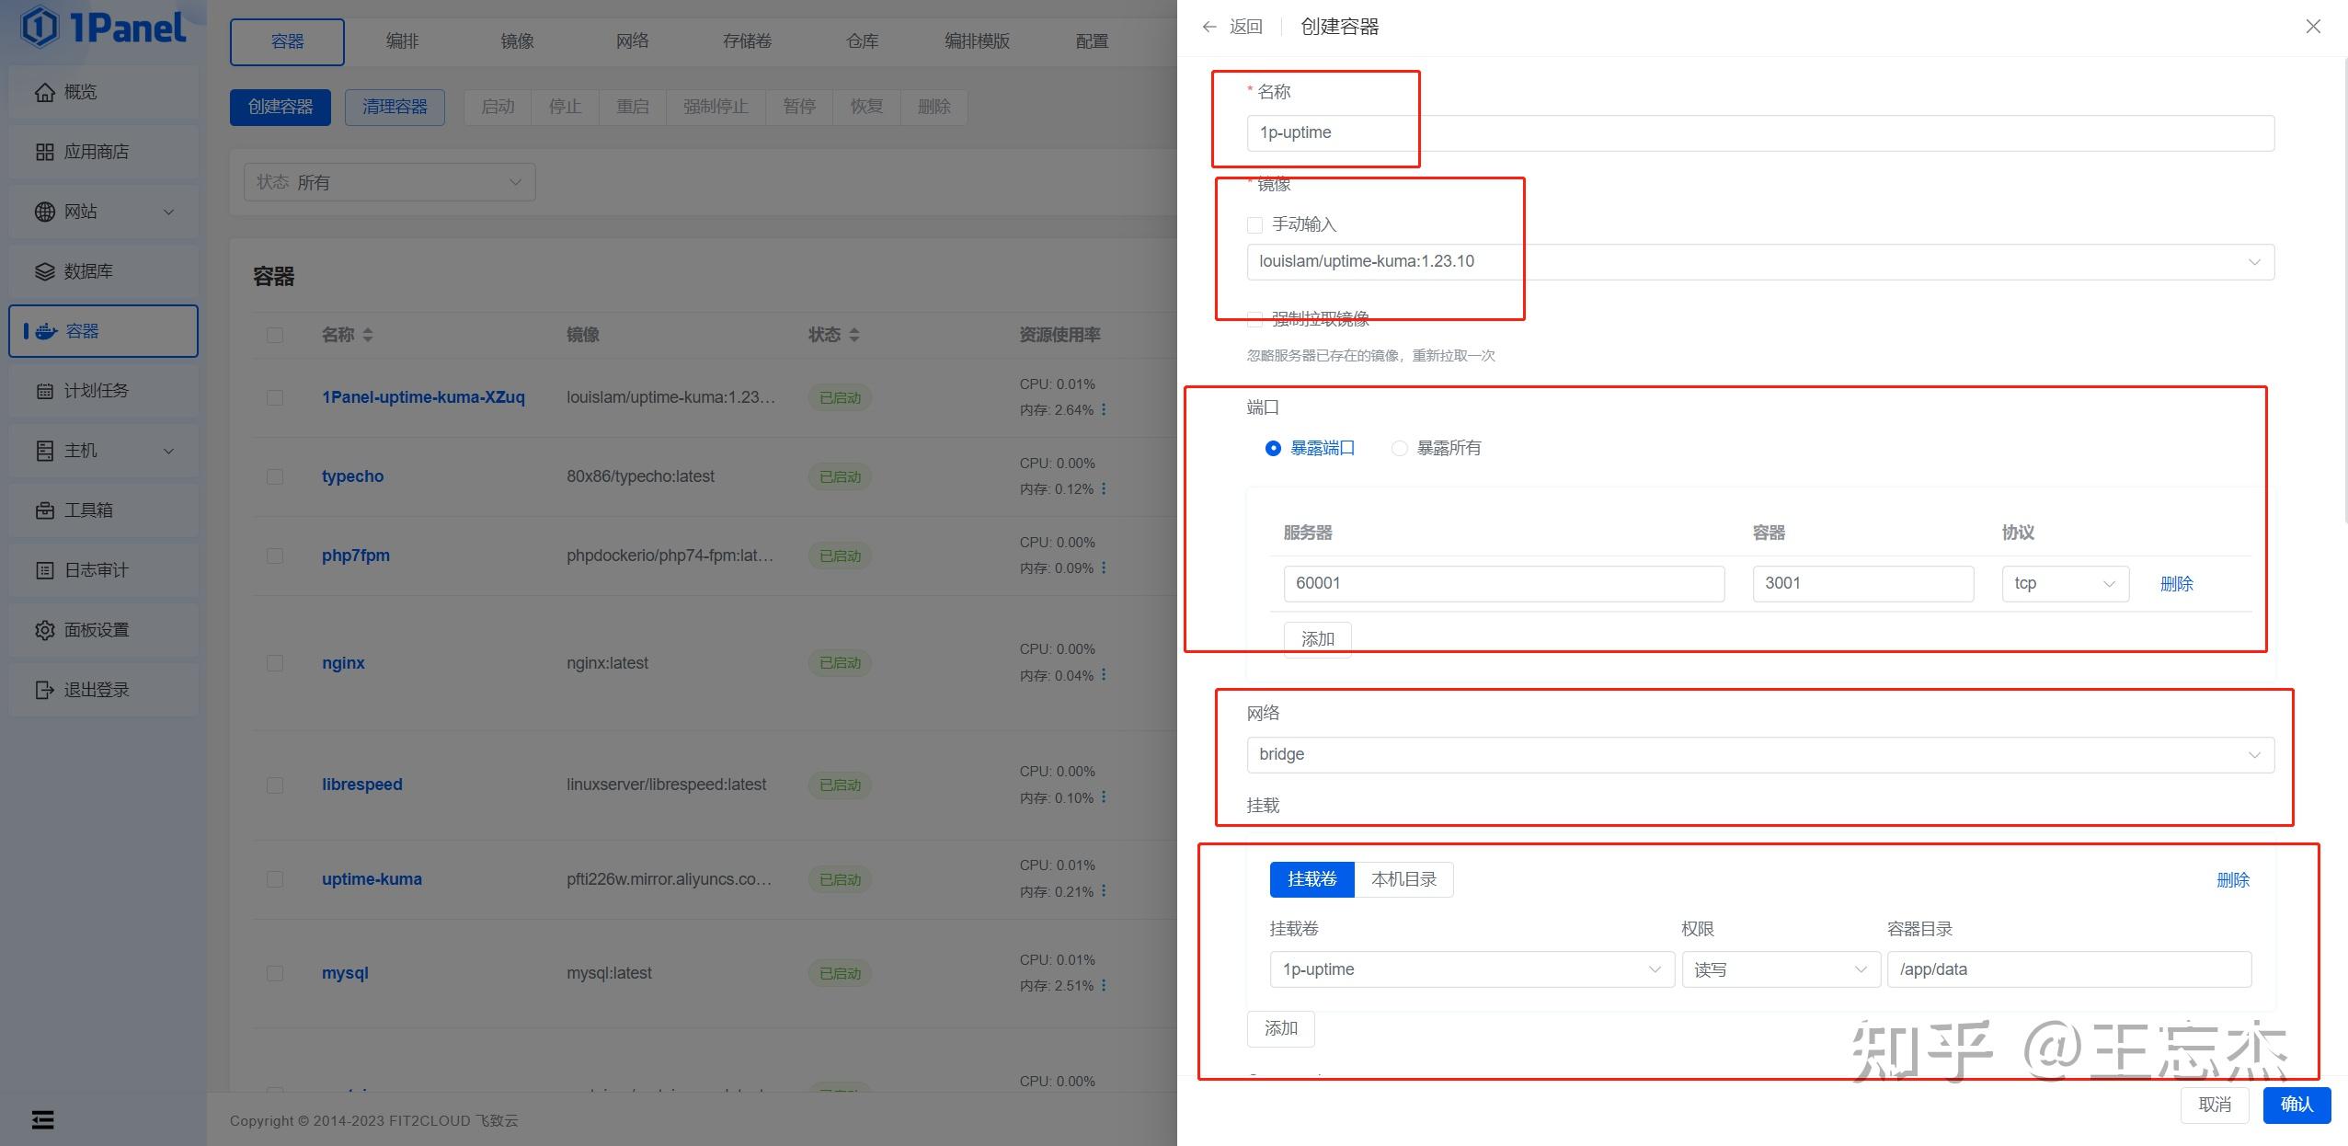Screen dimensions: 2348x1146
Task: Open the 面板设置 panel settings
Action: (96, 629)
